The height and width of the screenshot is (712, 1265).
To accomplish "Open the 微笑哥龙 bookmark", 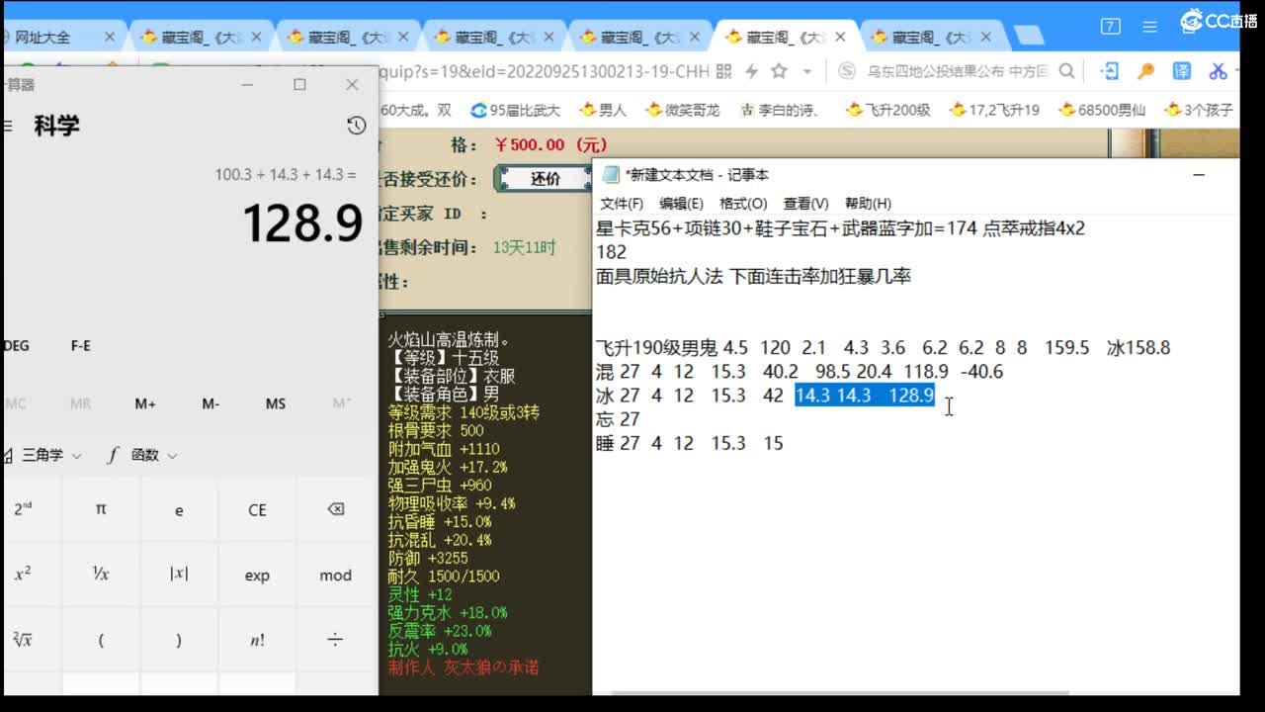I will click(x=682, y=110).
